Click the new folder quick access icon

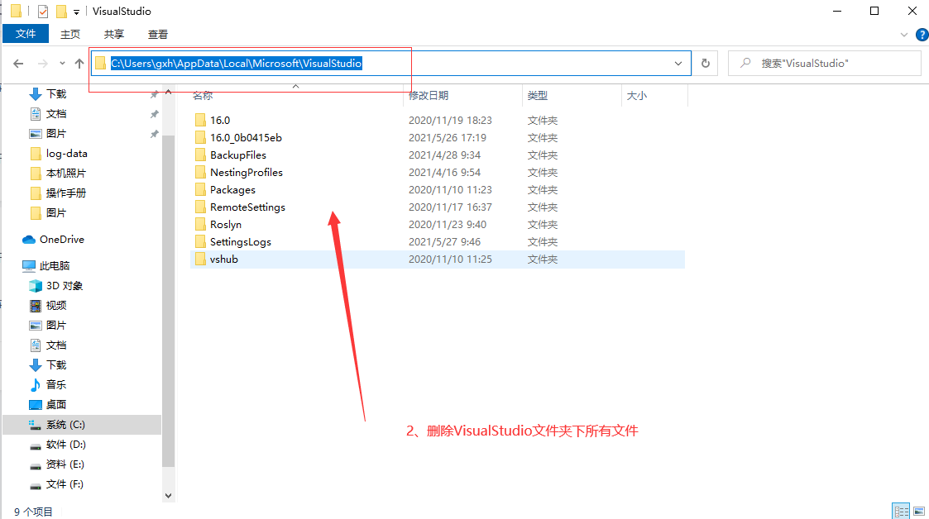[x=61, y=12]
